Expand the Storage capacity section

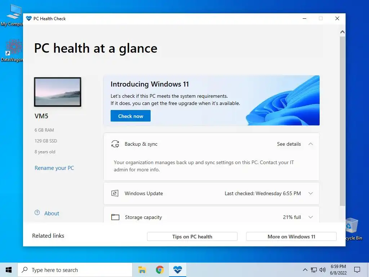pos(311,217)
